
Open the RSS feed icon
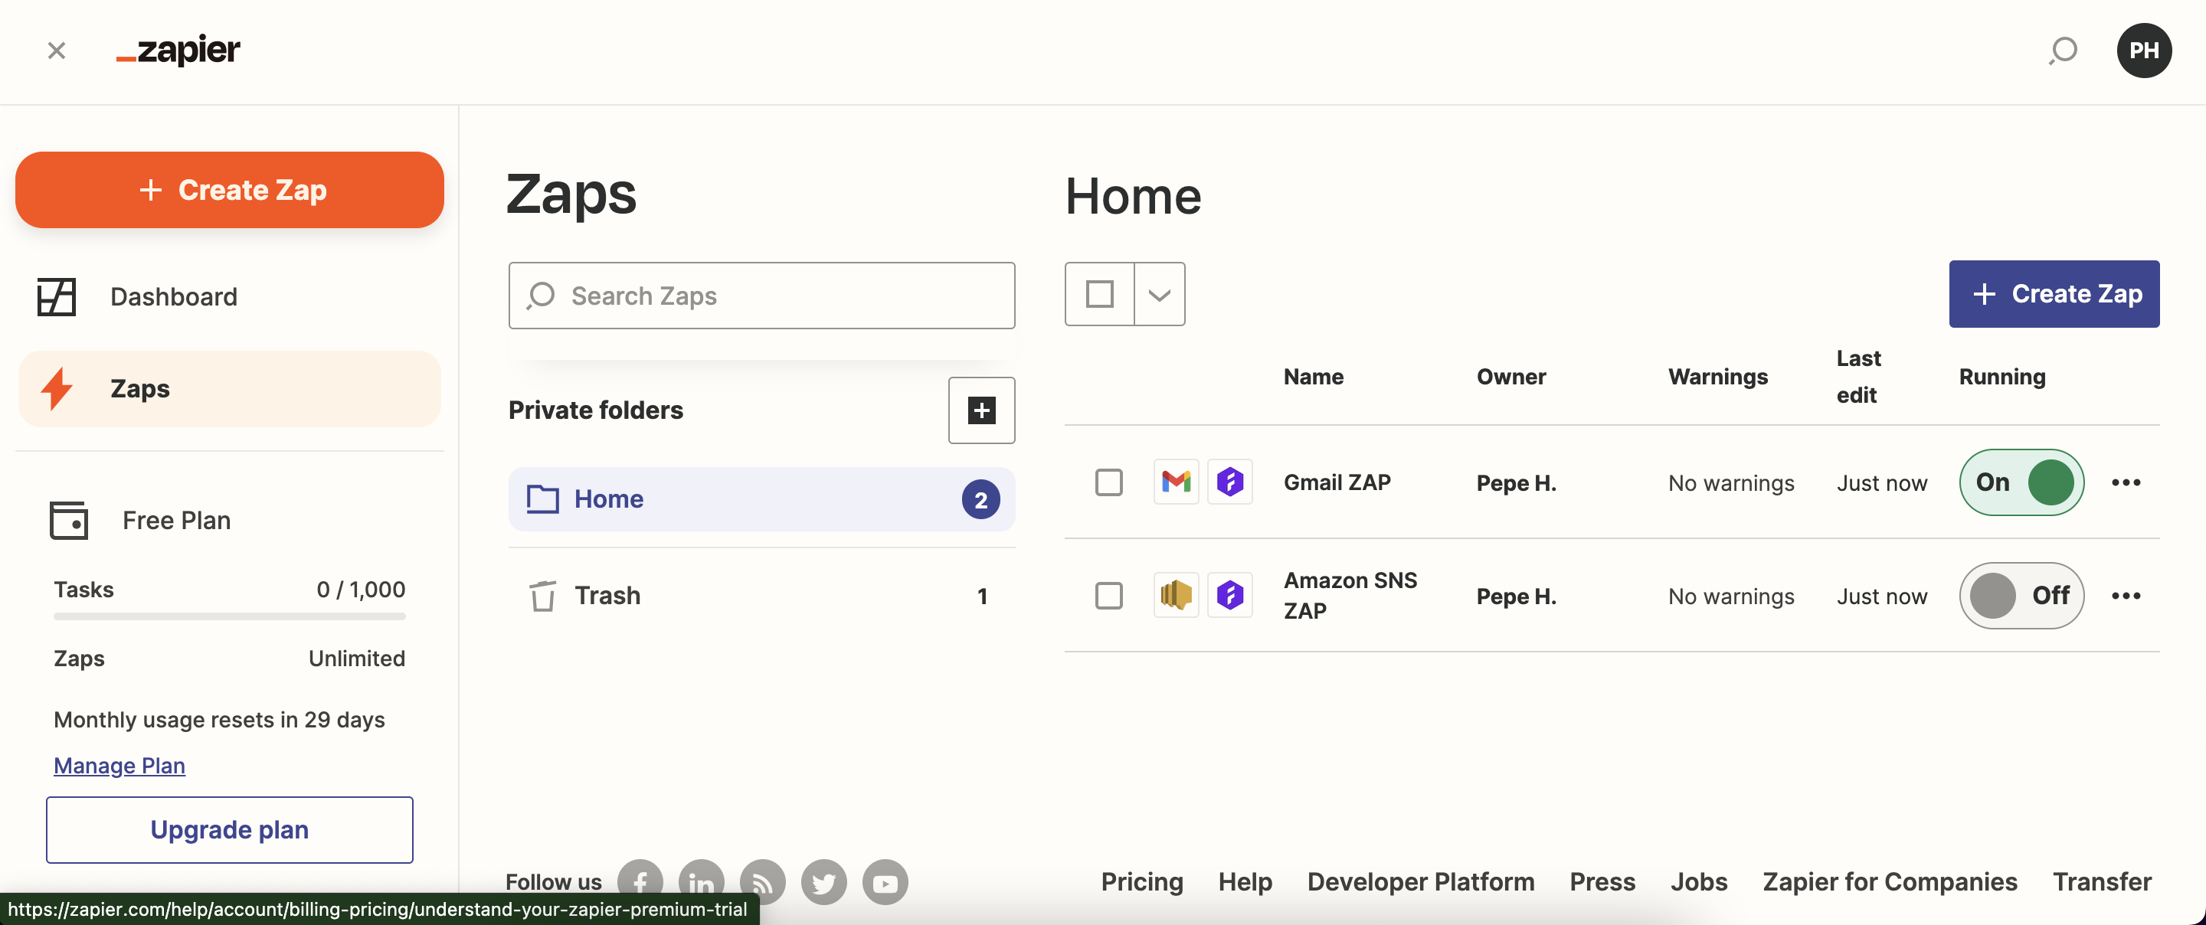click(762, 882)
